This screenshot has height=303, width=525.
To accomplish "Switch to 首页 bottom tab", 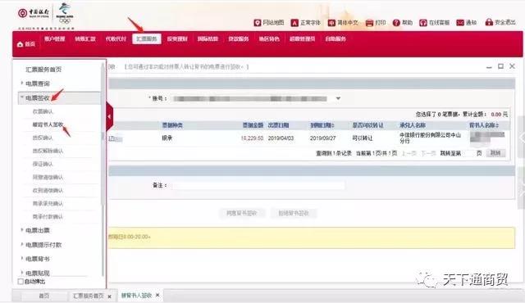I will coord(43,296).
